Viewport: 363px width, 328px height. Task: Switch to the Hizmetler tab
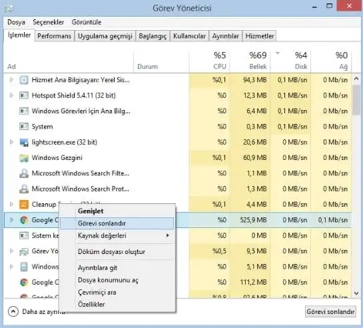point(260,36)
